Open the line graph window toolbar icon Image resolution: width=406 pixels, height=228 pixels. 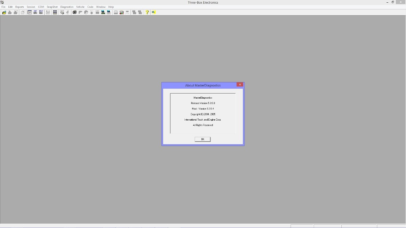click(x=30, y=12)
